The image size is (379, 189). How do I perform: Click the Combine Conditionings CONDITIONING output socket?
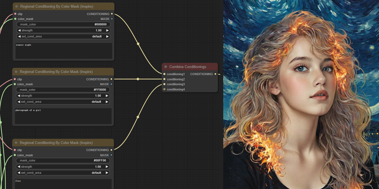pos(215,74)
